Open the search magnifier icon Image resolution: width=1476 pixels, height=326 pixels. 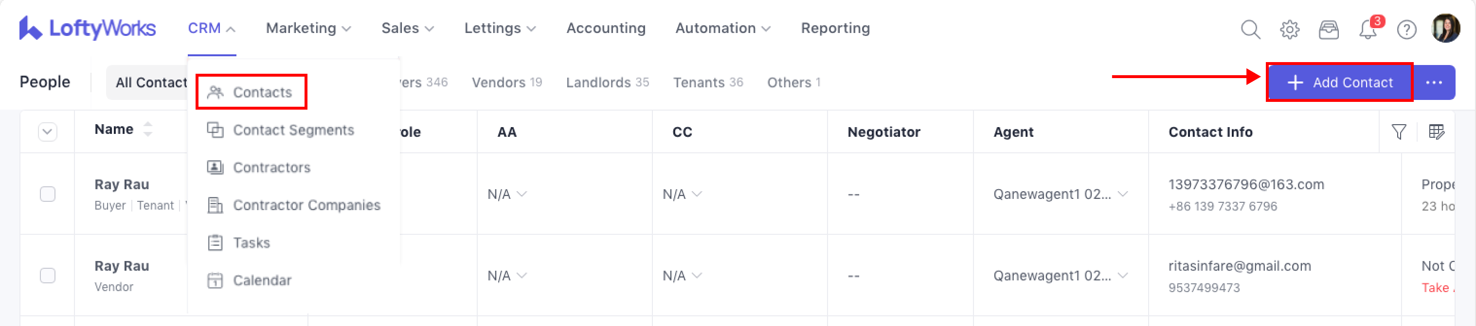click(x=1250, y=29)
